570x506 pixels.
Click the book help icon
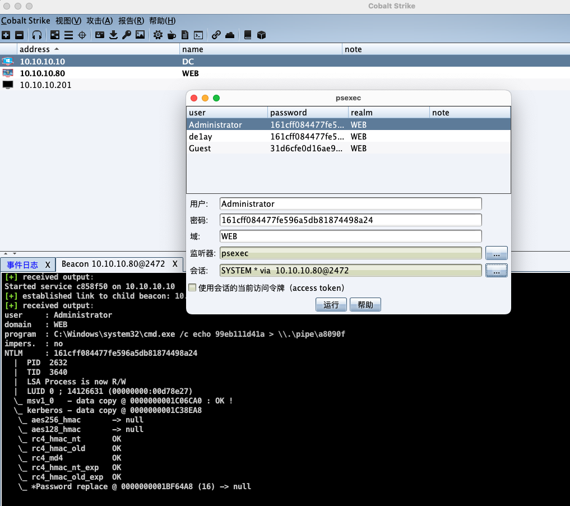pos(248,35)
